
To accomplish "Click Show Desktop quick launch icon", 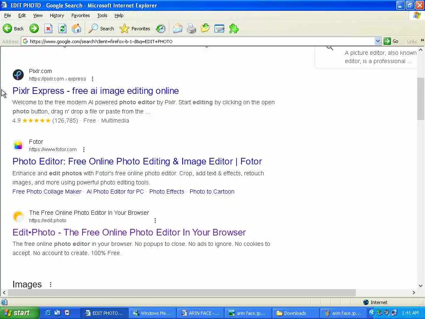I will pos(57,313).
